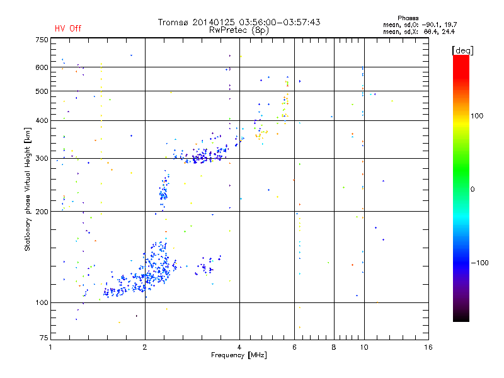Click the '600' height axis label
The height and width of the screenshot is (378, 504).
(42, 67)
